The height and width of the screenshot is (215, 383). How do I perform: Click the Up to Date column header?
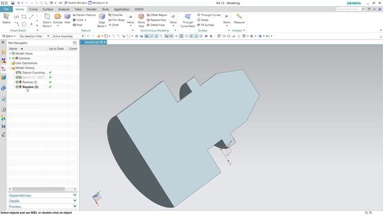pyautogui.click(x=56, y=49)
